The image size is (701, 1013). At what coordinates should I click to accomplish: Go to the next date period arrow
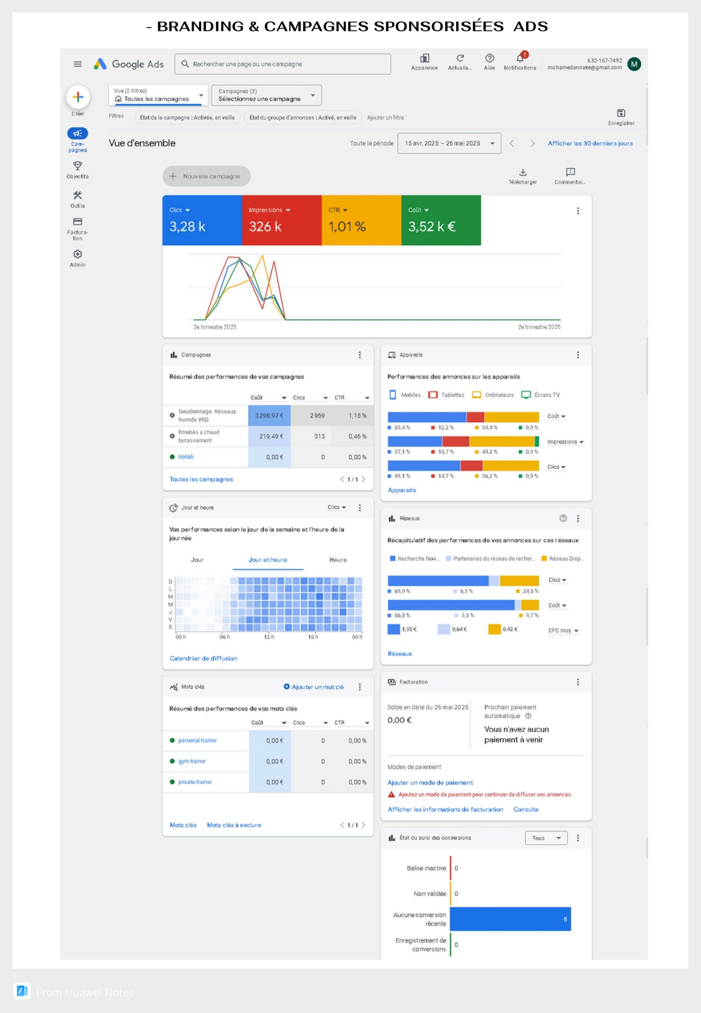click(x=532, y=143)
